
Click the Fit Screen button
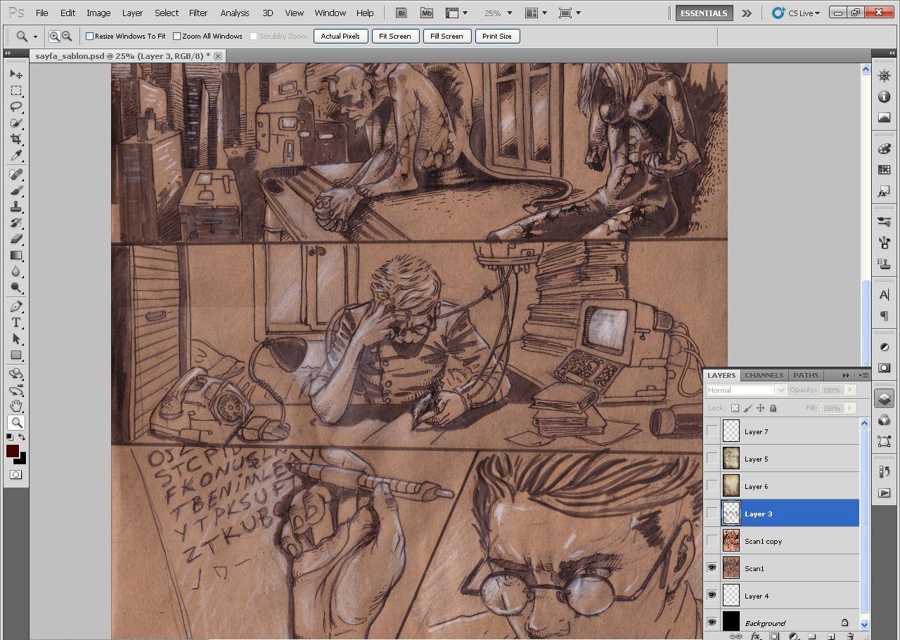[x=395, y=36]
